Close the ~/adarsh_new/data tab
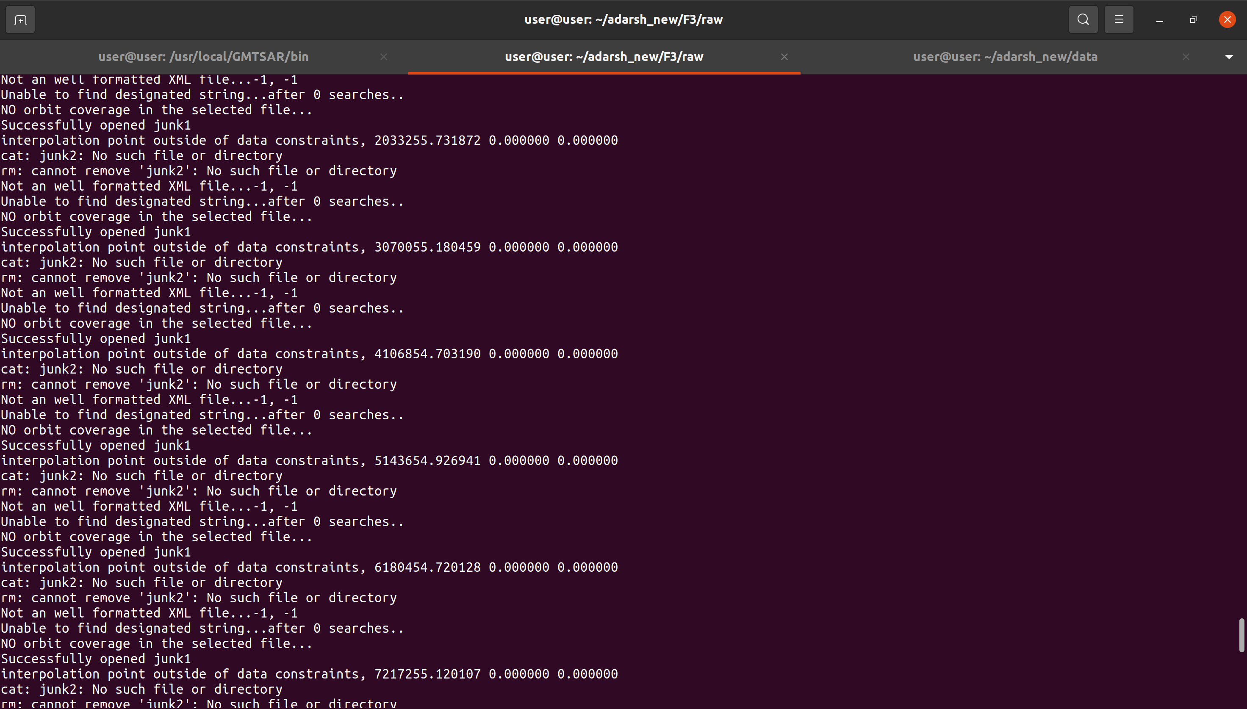Image resolution: width=1247 pixels, height=709 pixels. [x=1185, y=56]
